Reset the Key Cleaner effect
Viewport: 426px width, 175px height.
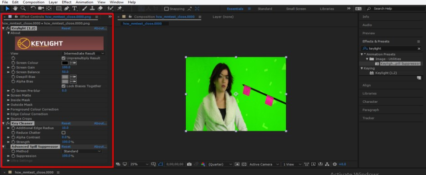pyautogui.click(x=66, y=124)
